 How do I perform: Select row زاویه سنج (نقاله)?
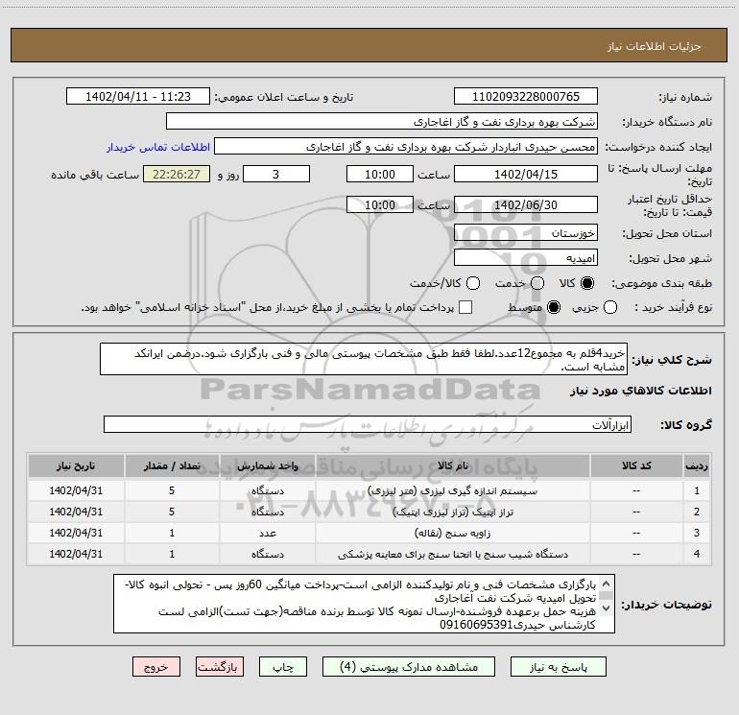369,533
